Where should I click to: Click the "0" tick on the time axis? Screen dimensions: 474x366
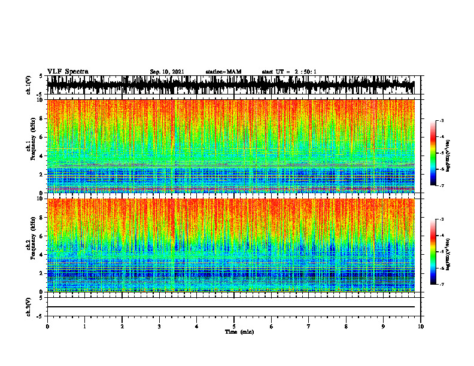click(x=47, y=327)
